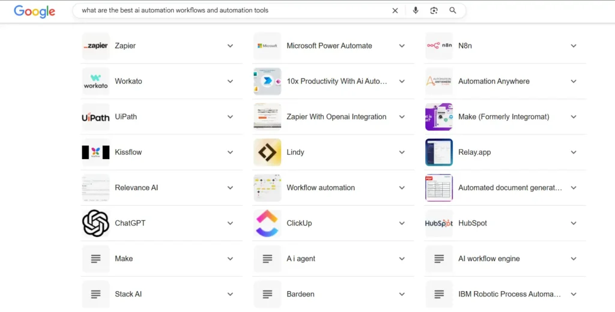Image resolution: width=615 pixels, height=312 pixels.
Task: Clear the search query with X icon
Action: (x=395, y=10)
